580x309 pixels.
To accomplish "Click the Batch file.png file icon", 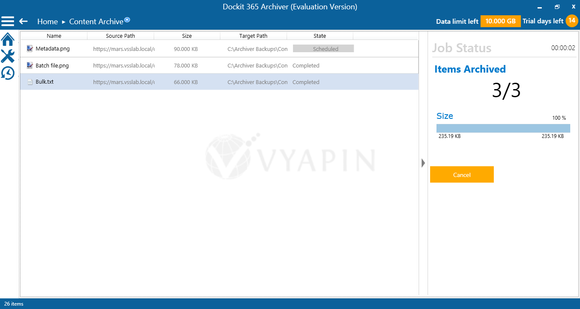I will [x=30, y=65].
